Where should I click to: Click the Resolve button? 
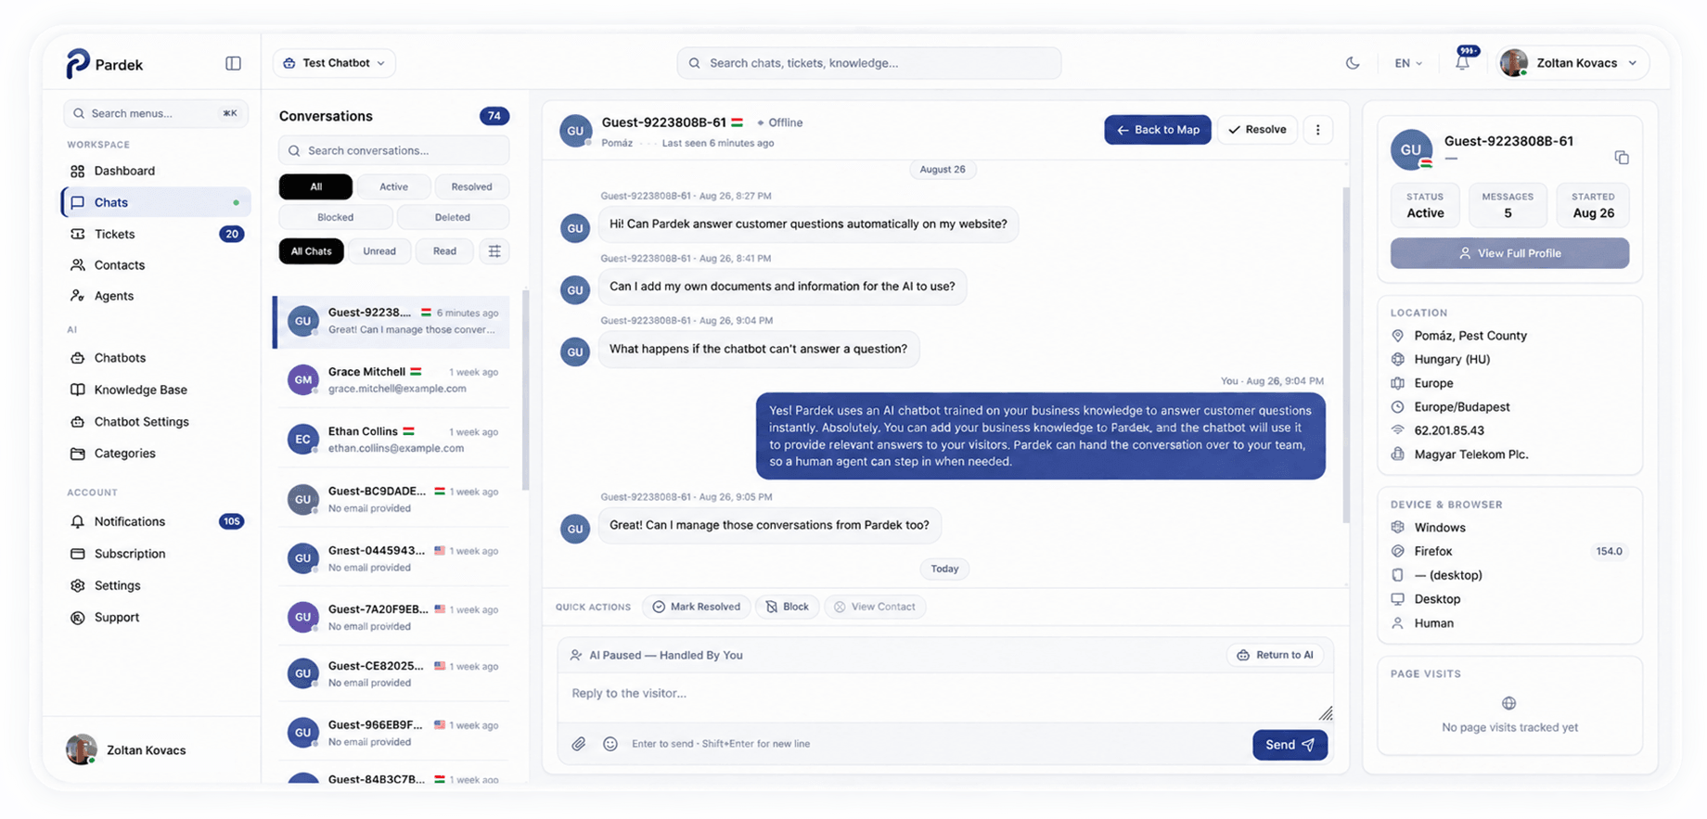1257,130
